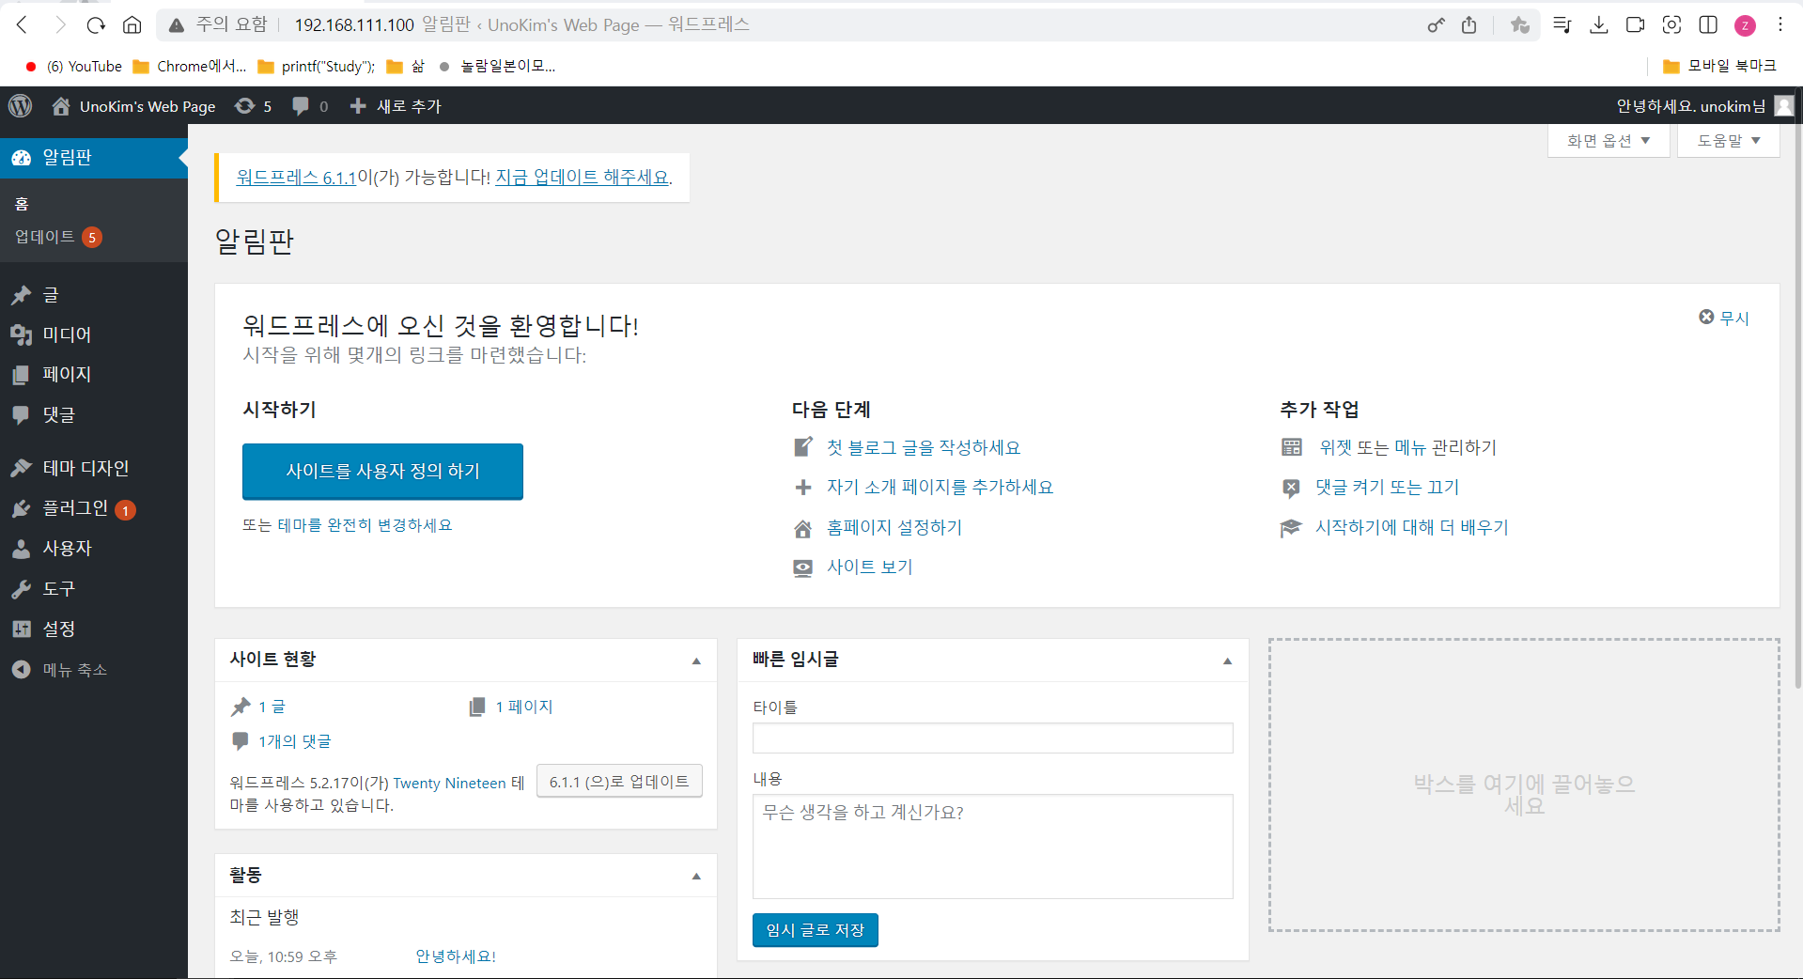This screenshot has height=979, width=1803.
Task: Collapse the 사이트 현황 panel
Action: [x=696, y=661]
